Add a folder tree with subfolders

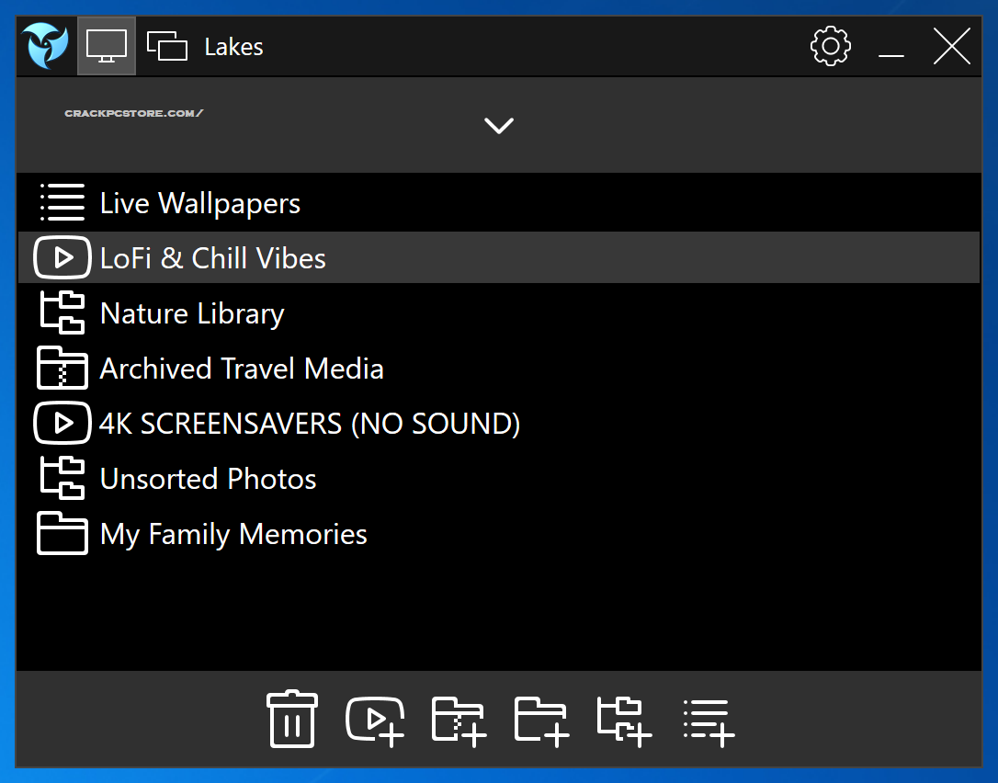pyautogui.click(x=624, y=719)
